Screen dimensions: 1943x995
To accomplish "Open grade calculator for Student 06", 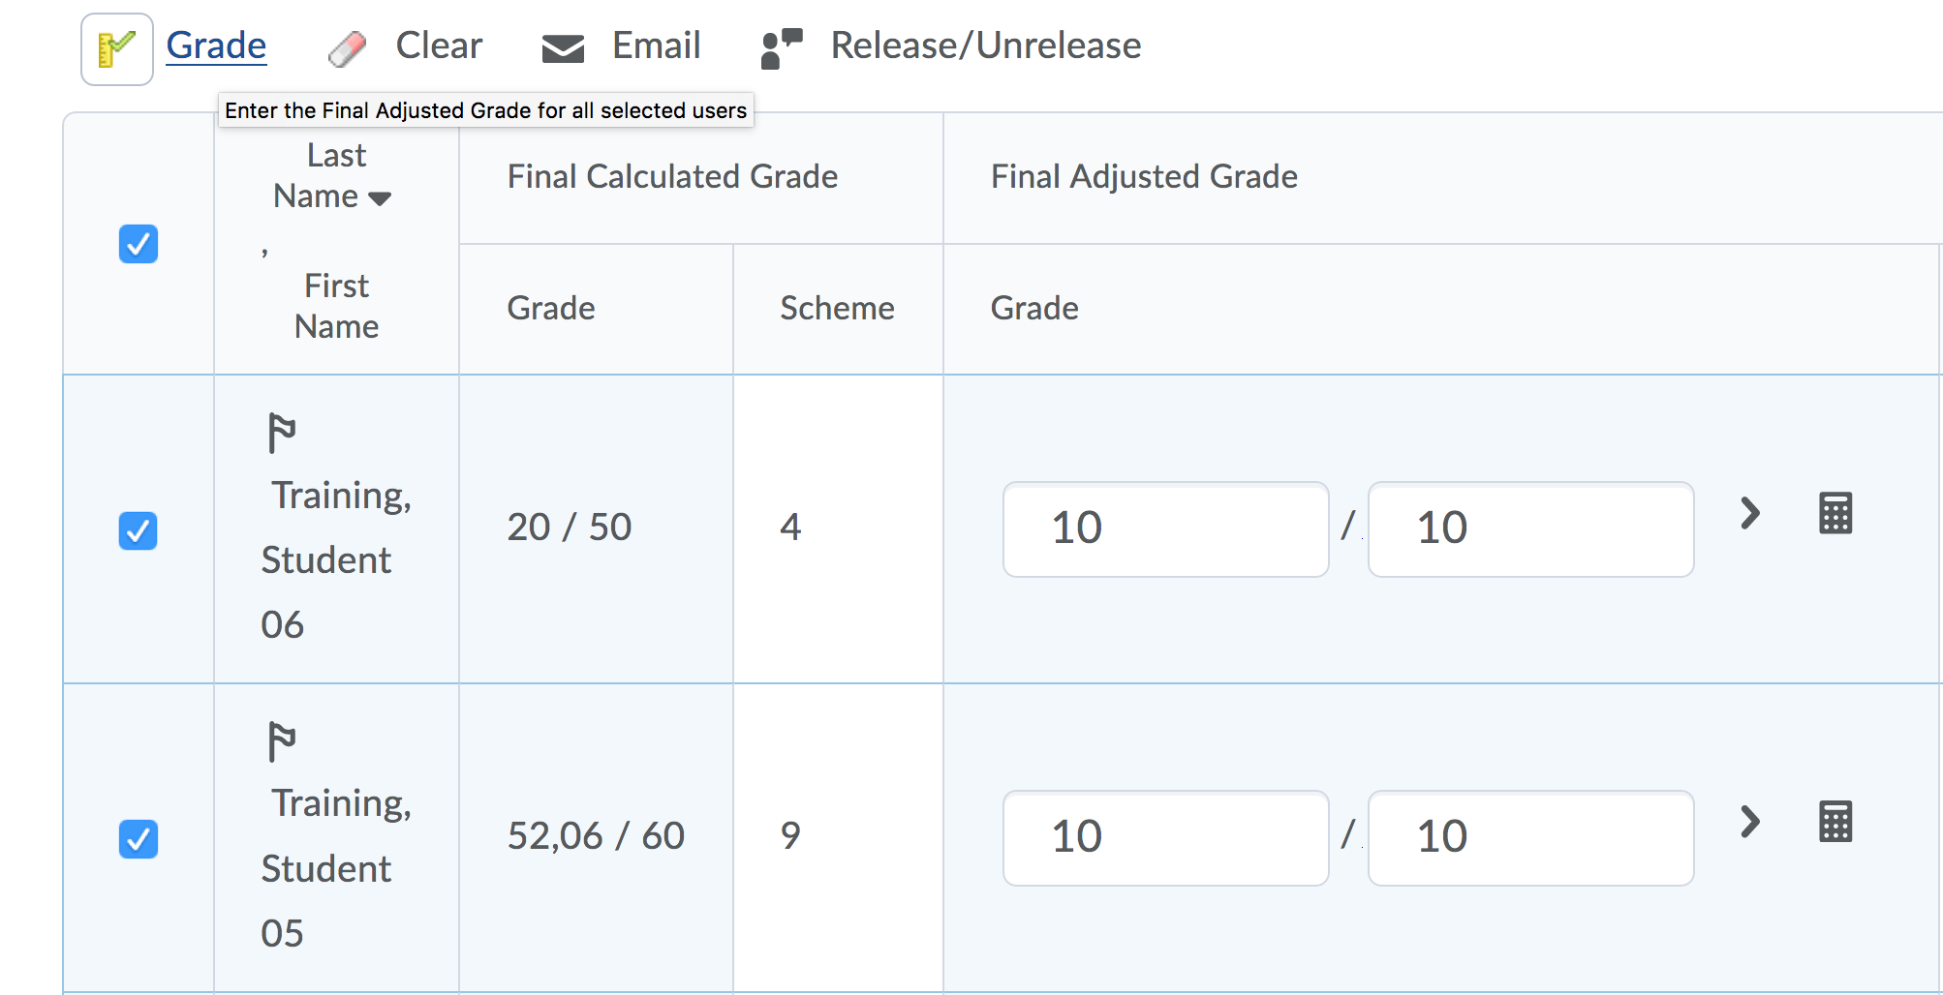I will point(1835,514).
